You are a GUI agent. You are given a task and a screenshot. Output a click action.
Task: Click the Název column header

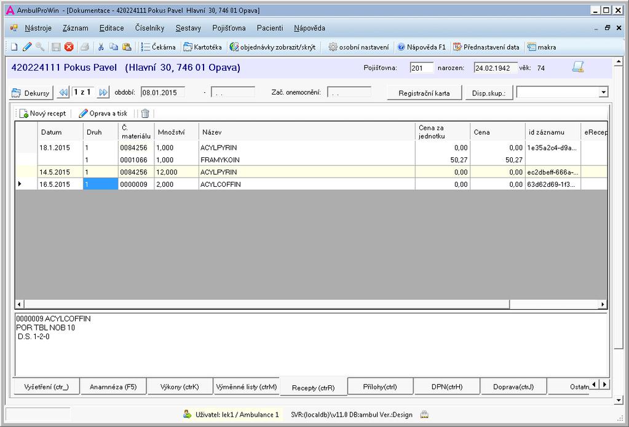click(307, 132)
